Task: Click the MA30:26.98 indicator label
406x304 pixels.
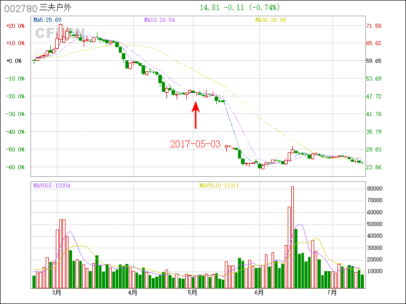Action: pos(270,20)
